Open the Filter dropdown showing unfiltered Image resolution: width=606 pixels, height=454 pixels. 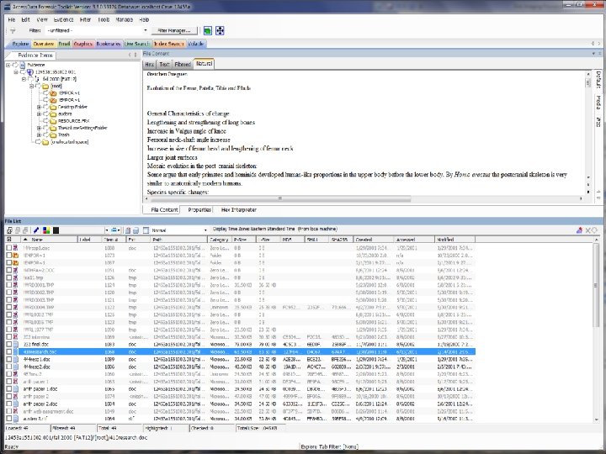(97, 30)
